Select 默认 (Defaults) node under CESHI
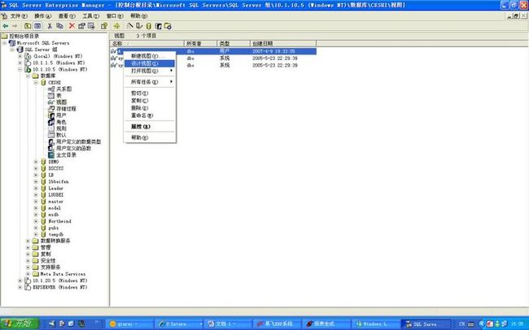Viewport: 529px width, 330px height. [x=61, y=135]
